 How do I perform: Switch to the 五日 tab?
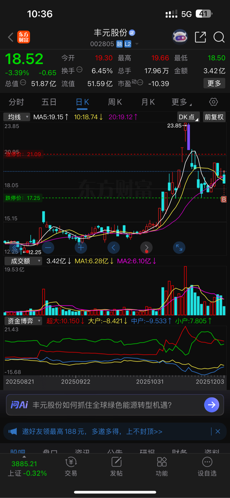pyautogui.click(x=49, y=102)
